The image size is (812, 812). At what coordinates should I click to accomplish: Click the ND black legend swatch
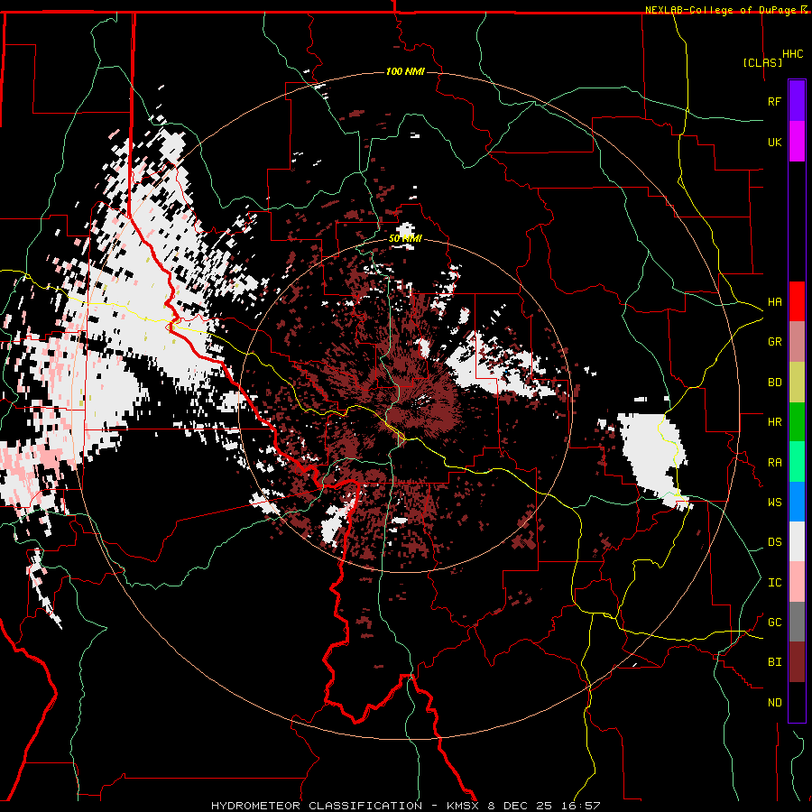point(797,702)
